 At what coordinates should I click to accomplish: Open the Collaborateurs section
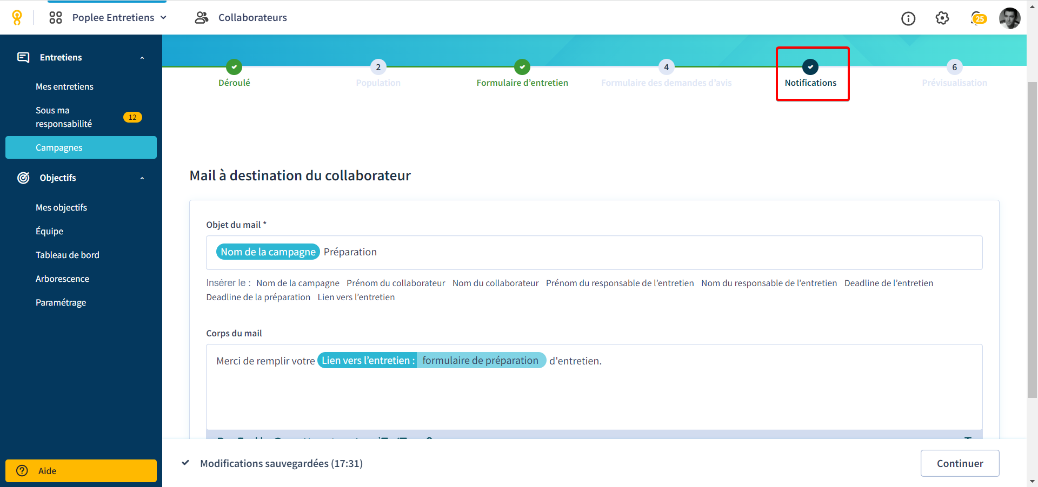click(x=252, y=18)
